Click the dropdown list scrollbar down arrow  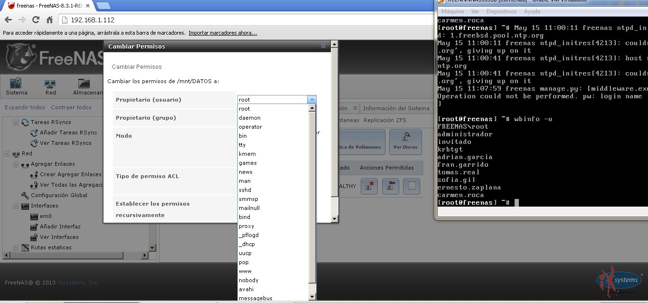pos(312,297)
